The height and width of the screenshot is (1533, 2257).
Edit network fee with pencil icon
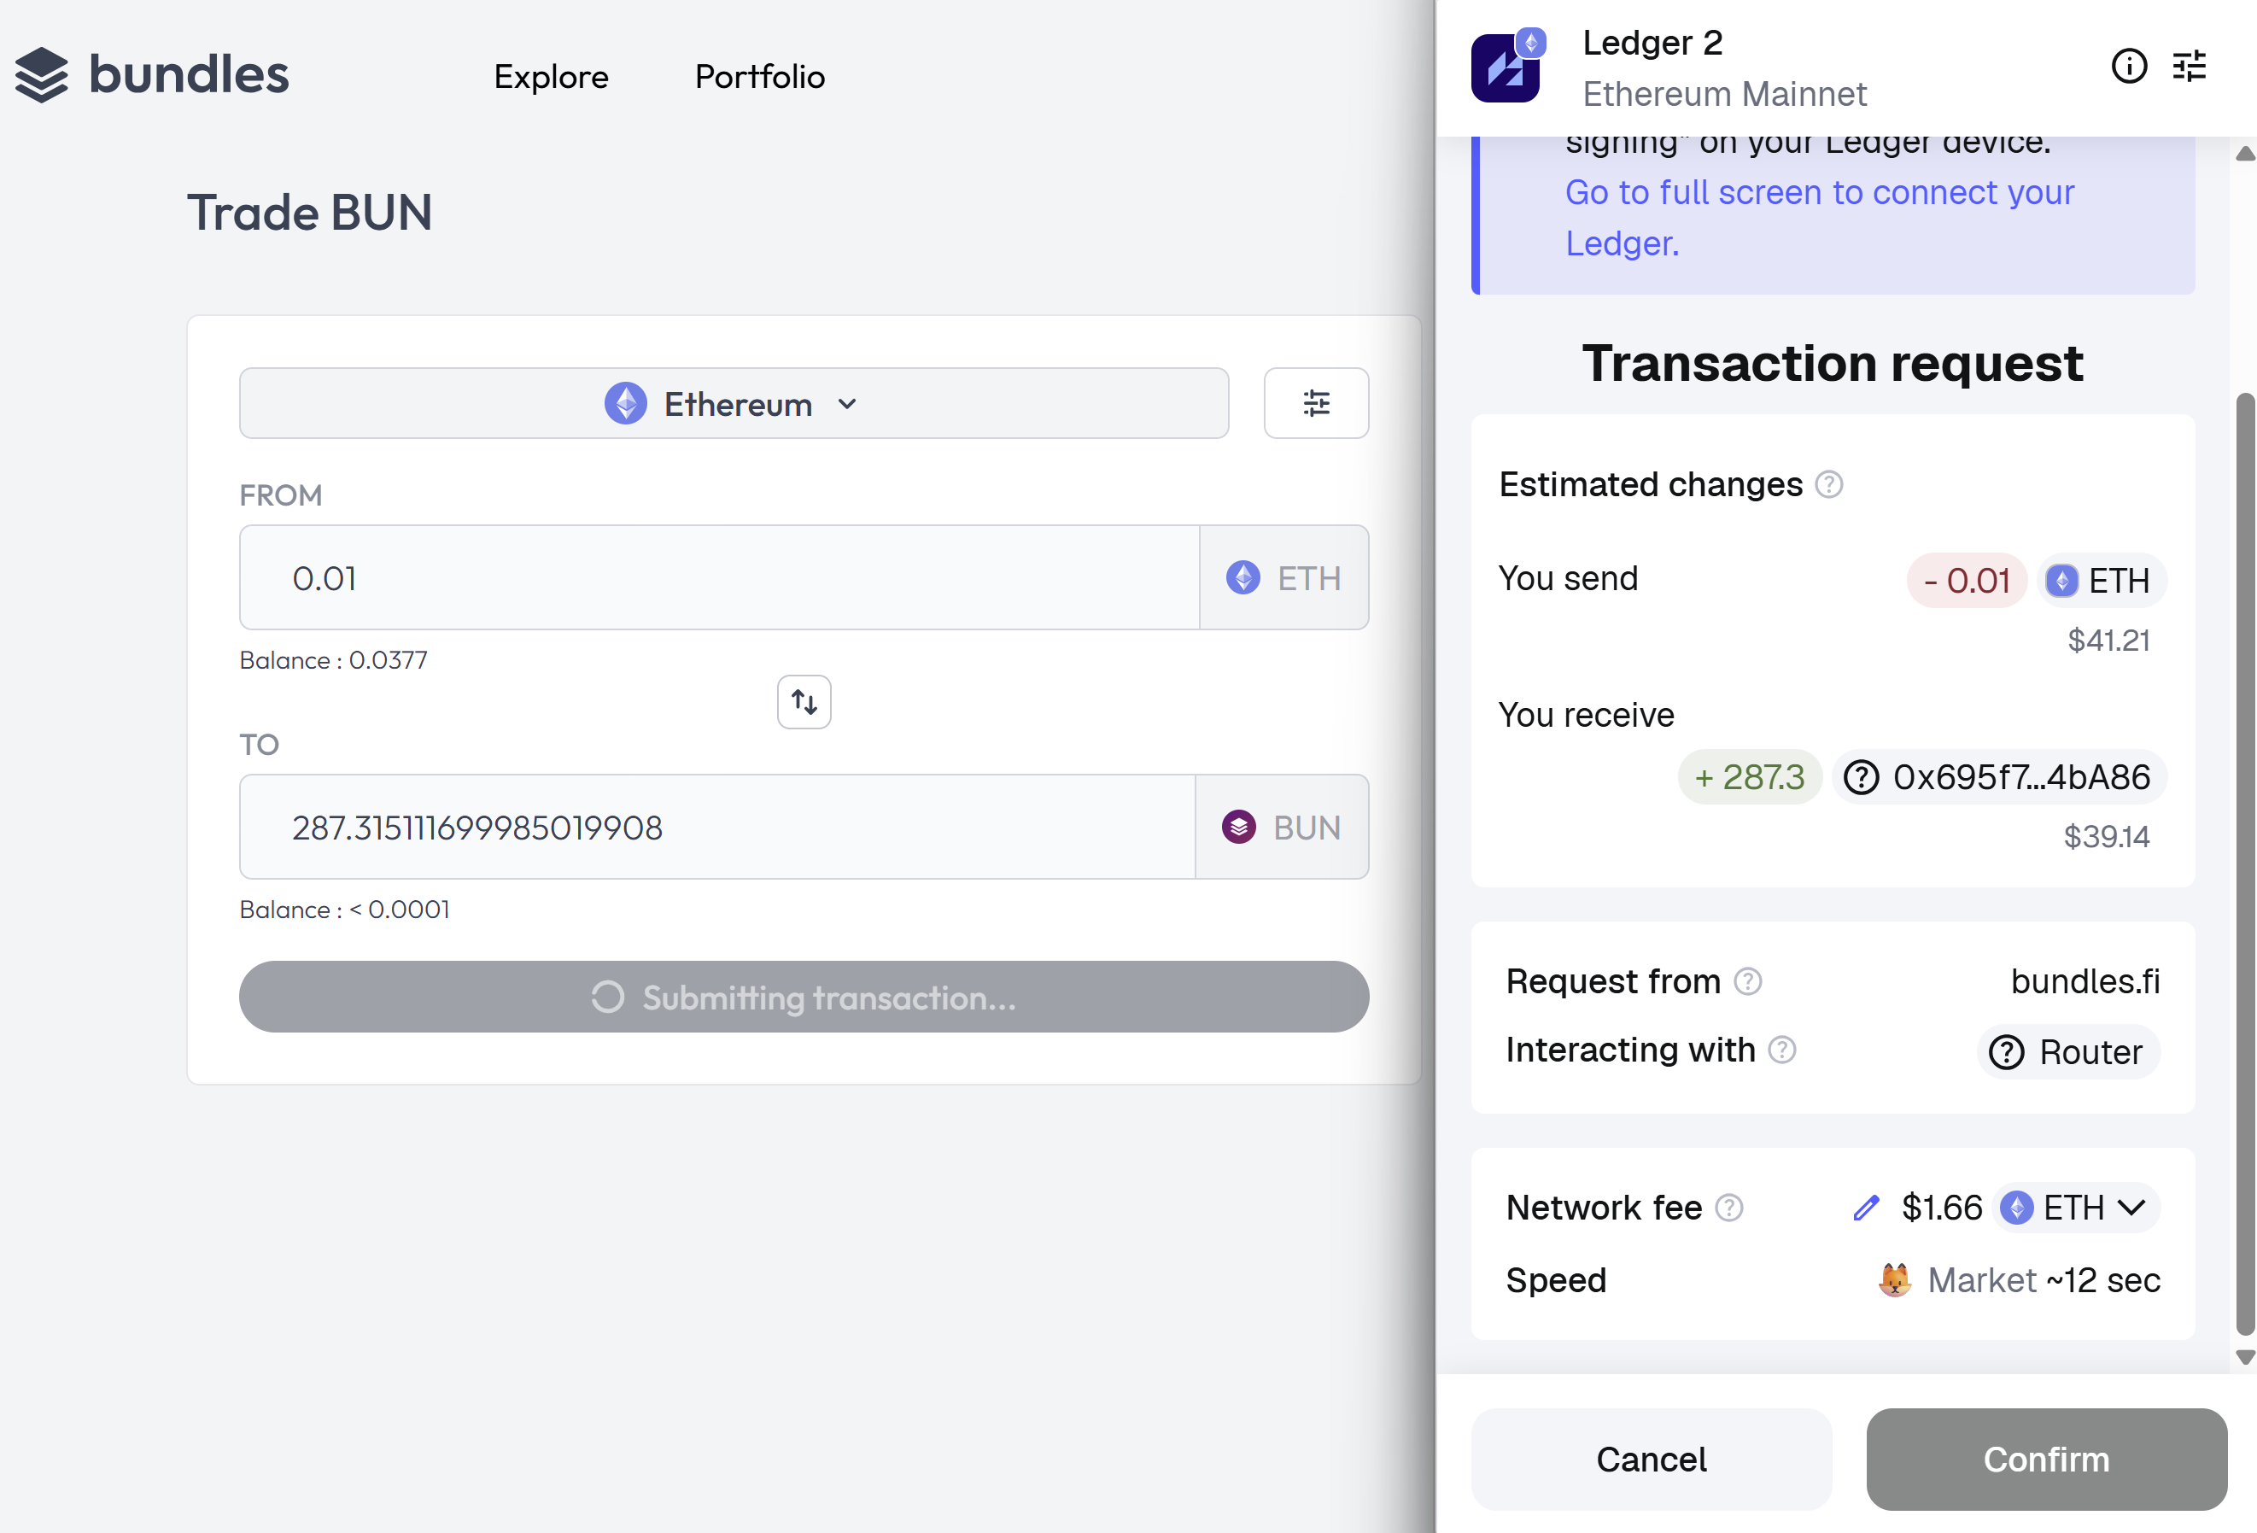1866,1208
